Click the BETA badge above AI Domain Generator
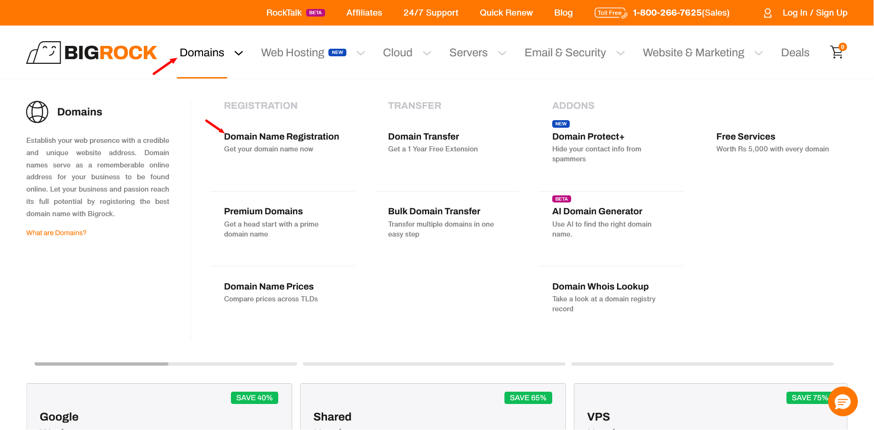 click(562, 199)
